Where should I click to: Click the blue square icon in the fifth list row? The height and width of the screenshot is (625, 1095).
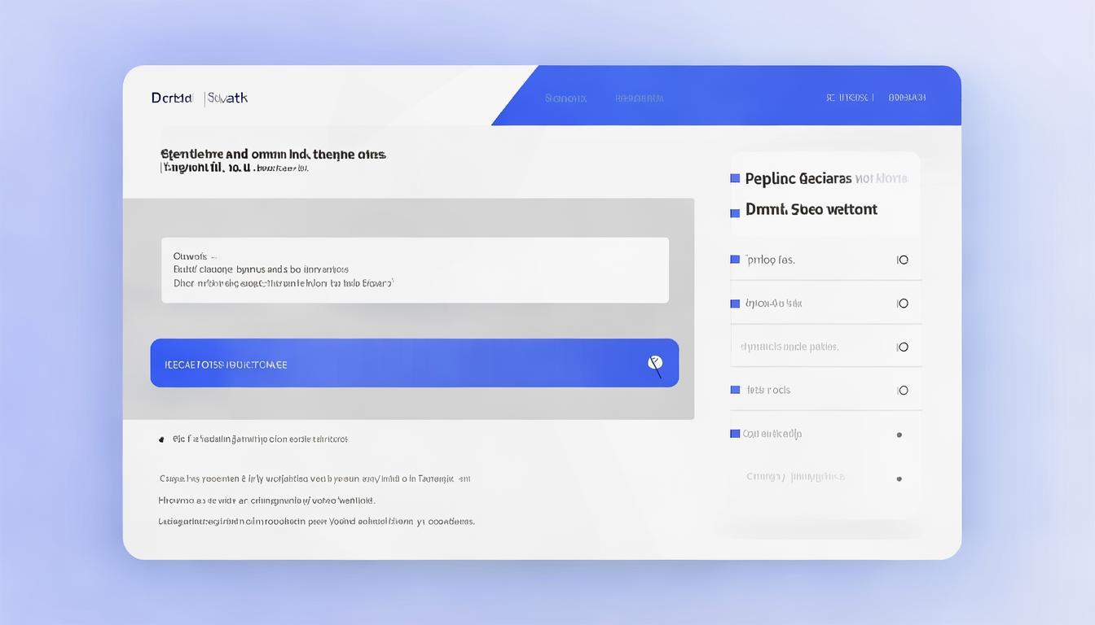[x=735, y=434]
